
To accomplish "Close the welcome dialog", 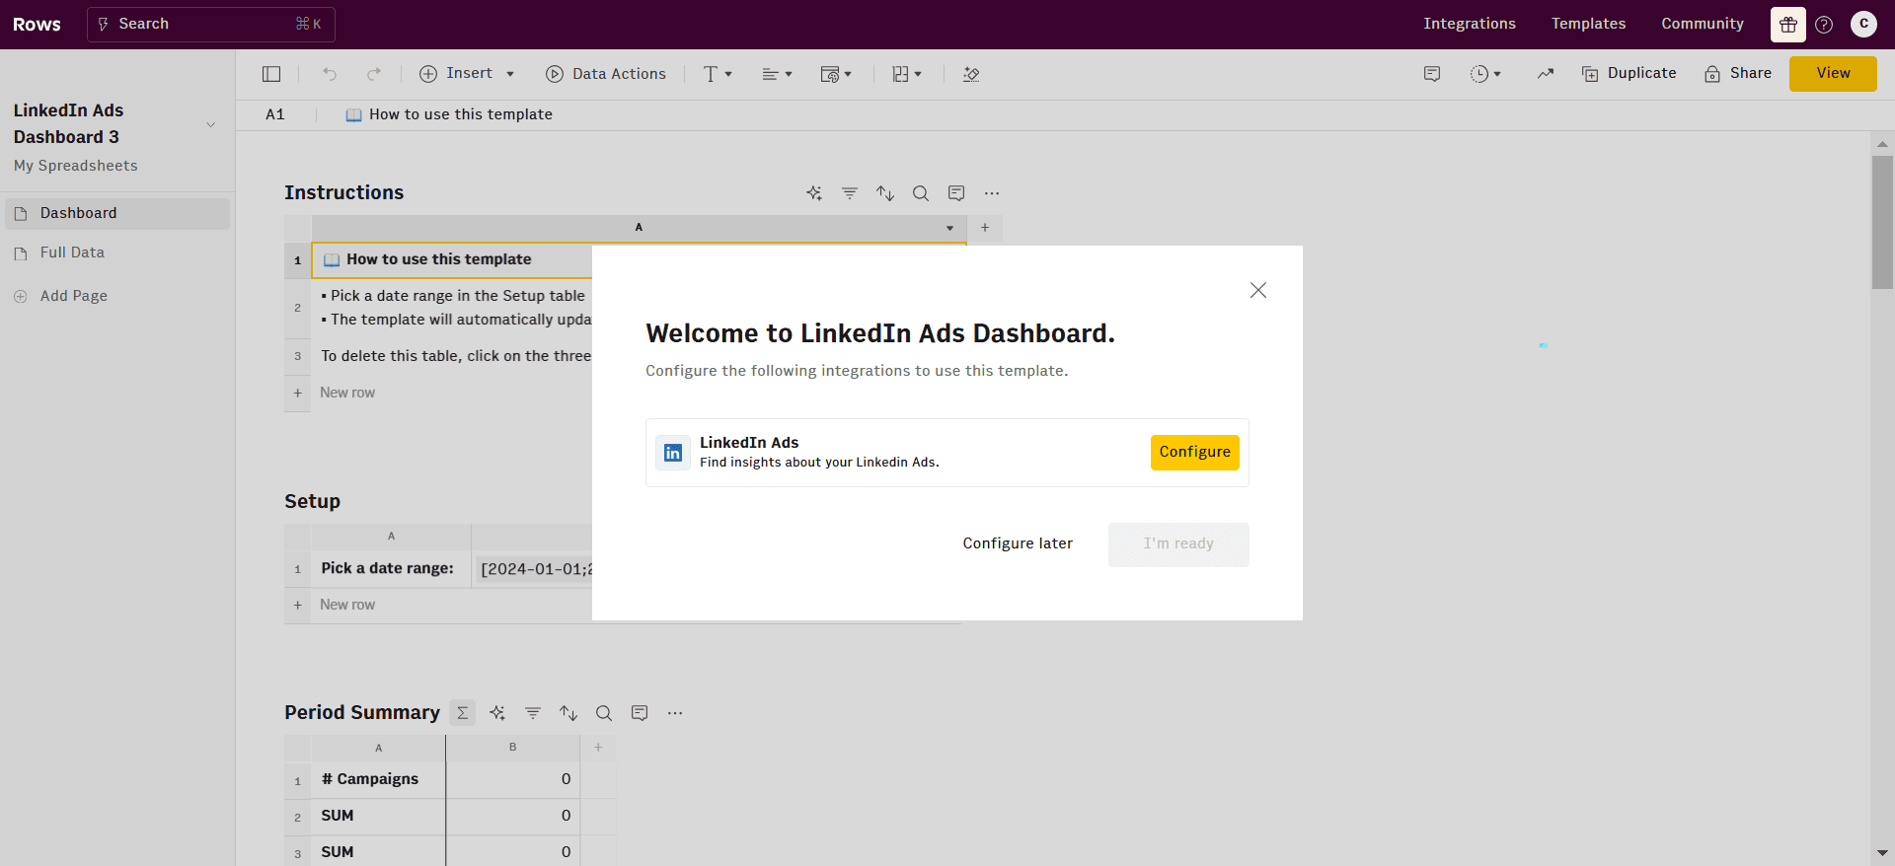I will tap(1258, 290).
